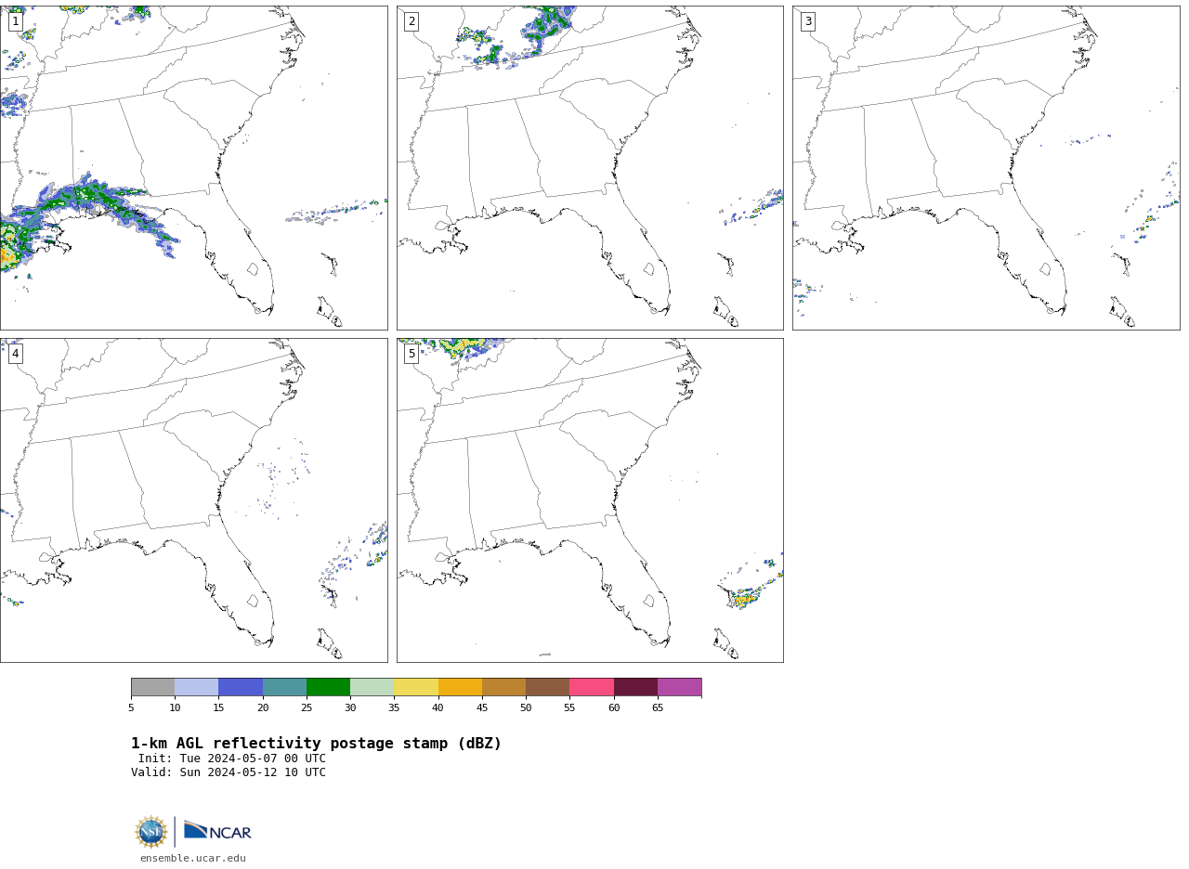Click the NCAR logo

tap(217, 831)
